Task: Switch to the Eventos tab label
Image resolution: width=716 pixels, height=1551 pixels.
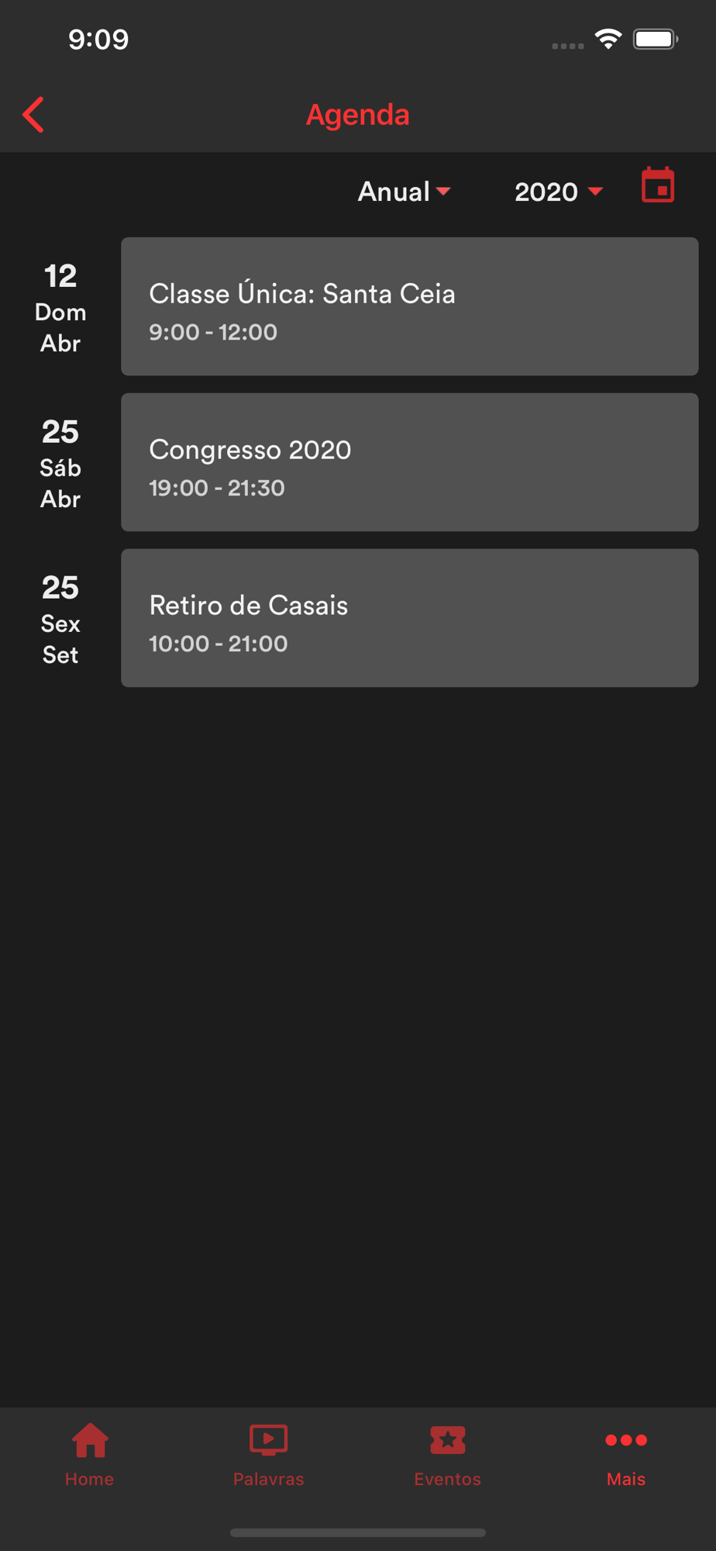Action: point(447,1479)
